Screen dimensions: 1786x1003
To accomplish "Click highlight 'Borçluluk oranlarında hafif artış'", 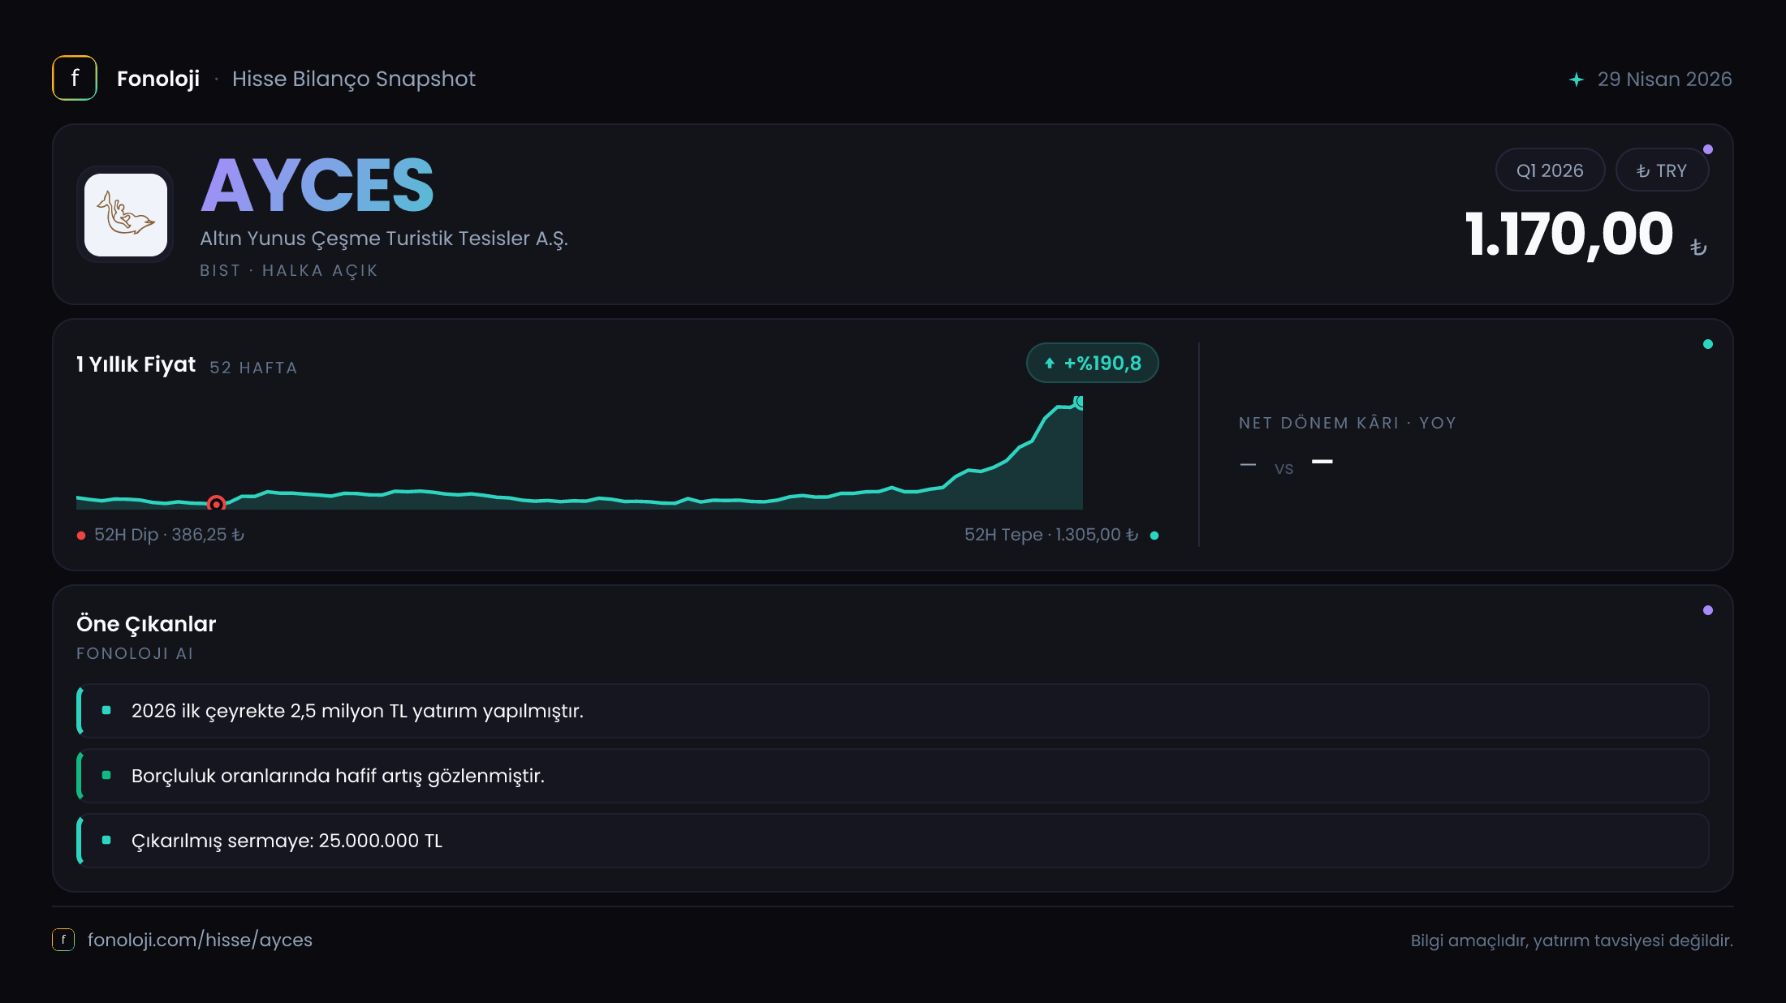I will coord(893,776).
